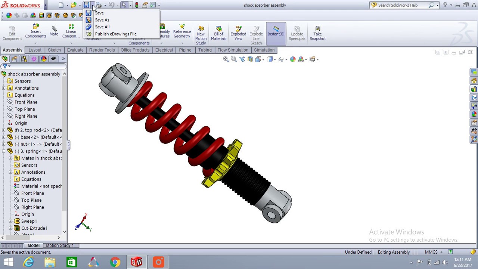Expand the (f) 2. top rod<2> component

click(x=4, y=130)
